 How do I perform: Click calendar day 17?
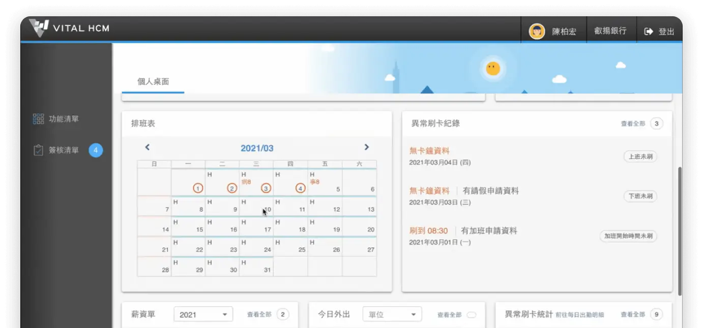pyautogui.click(x=256, y=226)
